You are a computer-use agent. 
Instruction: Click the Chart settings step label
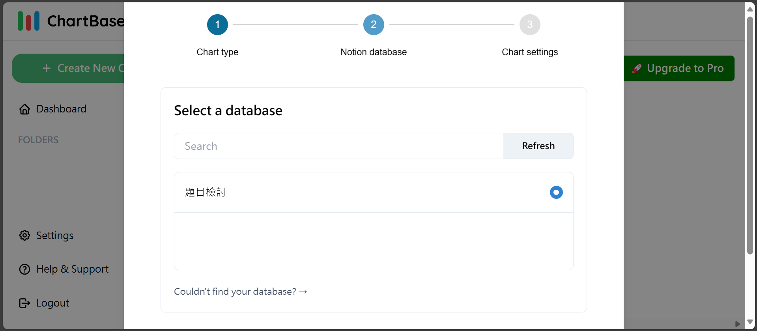tap(530, 52)
